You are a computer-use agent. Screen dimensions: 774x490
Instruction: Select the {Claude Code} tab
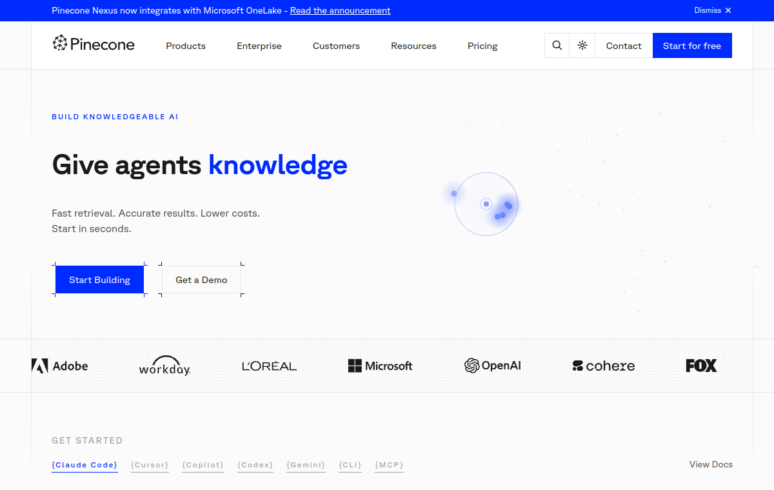pyautogui.click(x=84, y=465)
